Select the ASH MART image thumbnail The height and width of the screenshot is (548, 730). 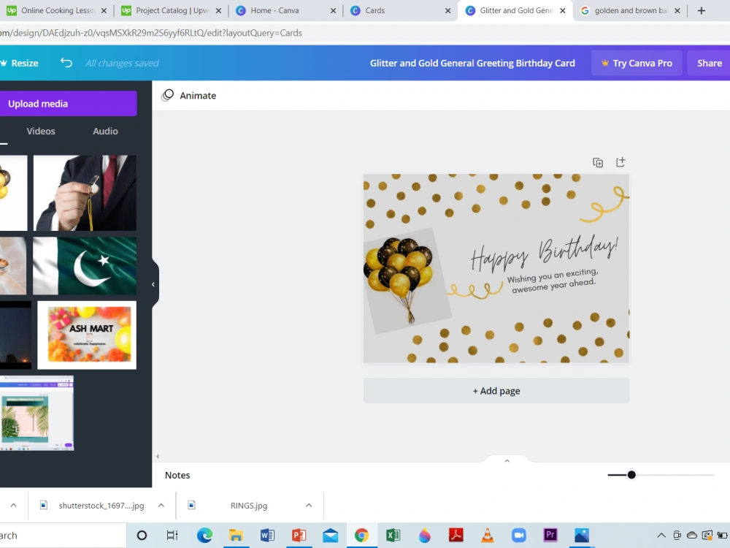tap(87, 335)
